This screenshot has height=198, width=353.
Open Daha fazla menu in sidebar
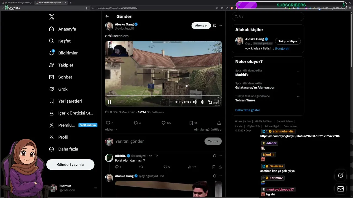pos(64,149)
